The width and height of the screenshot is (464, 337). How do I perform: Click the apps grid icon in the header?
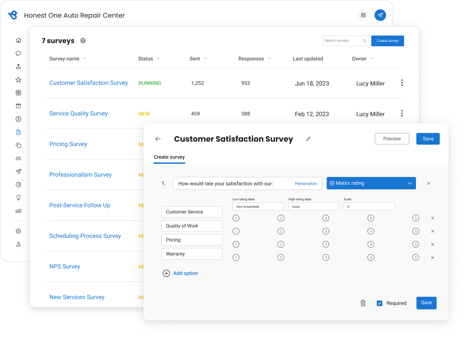click(x=363, y=15)
